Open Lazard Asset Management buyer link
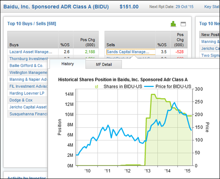 pyautogui.click(x=31, y=52)
